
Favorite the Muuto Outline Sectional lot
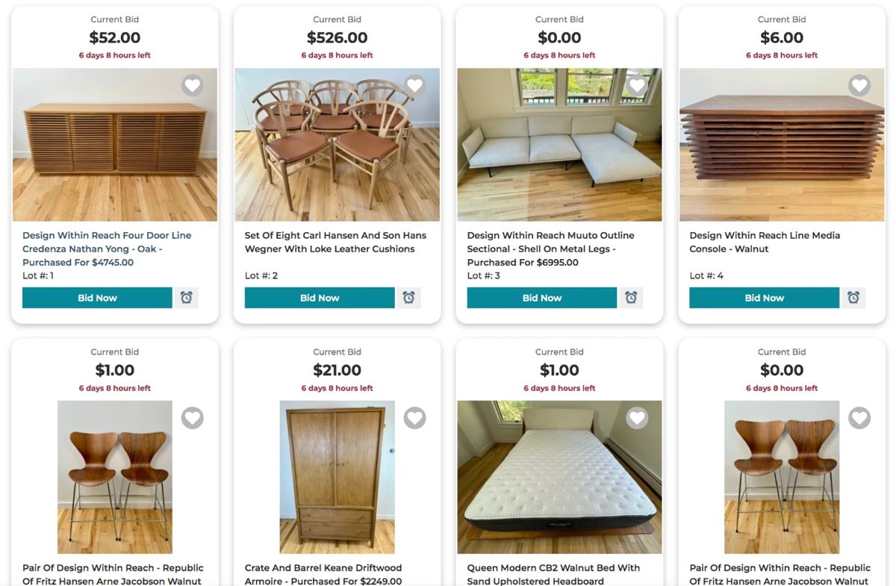[x=637, y=85]
